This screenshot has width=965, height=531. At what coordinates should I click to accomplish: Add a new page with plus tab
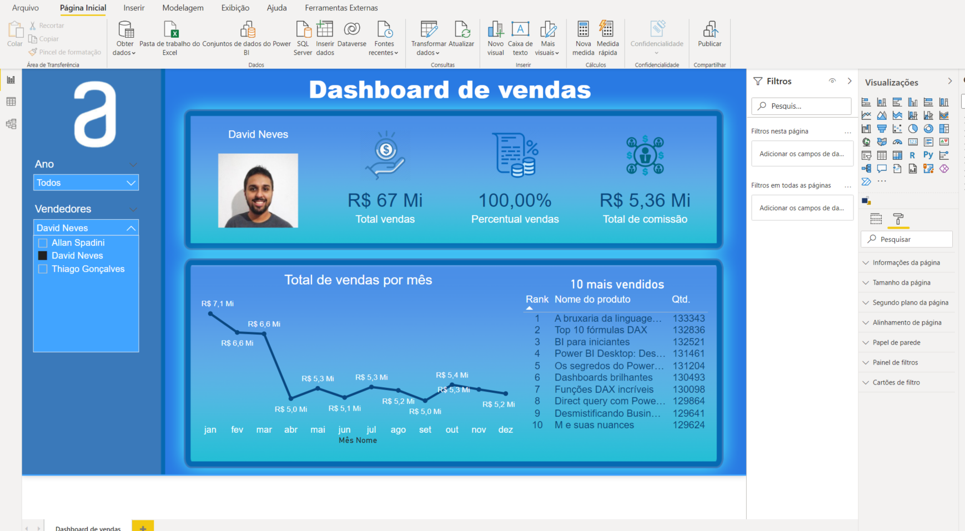pyautogui.click(x=143, y=527)
